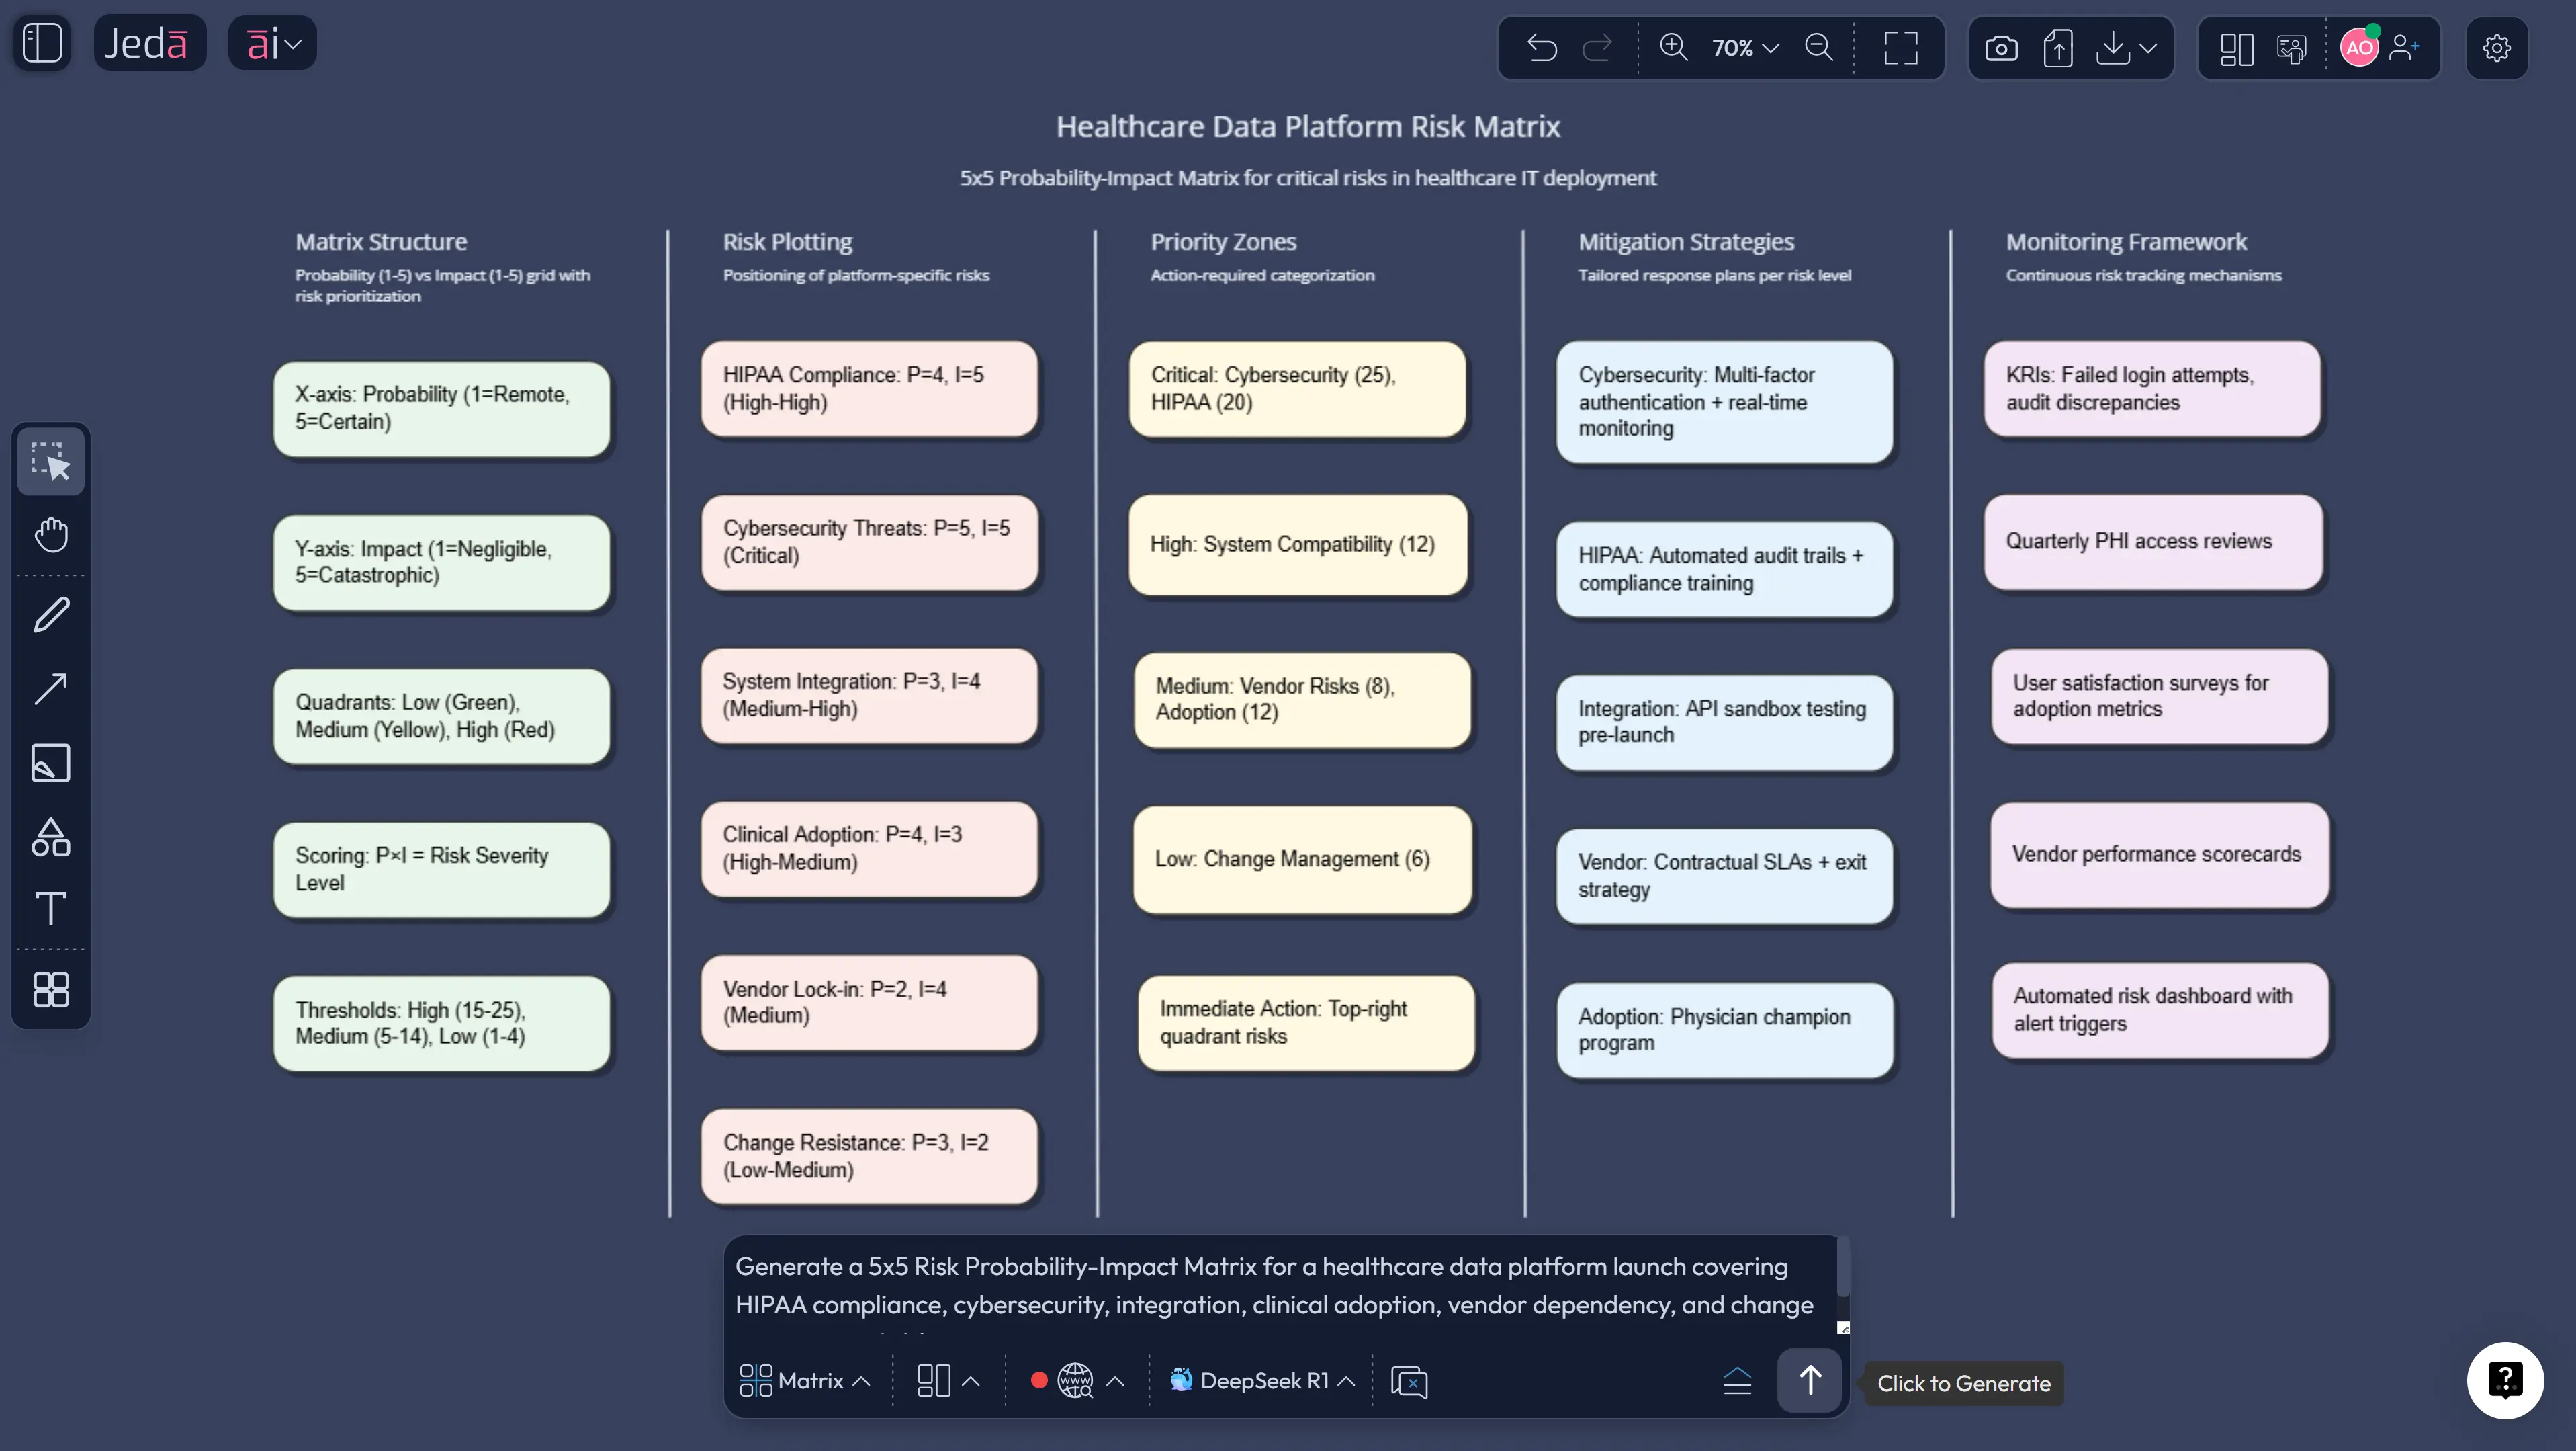Open the templates grid tool
2576x1451 pixels.
click(51, 990)
